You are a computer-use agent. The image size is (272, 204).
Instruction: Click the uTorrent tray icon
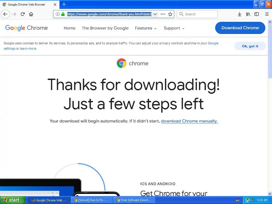(247, 200)
